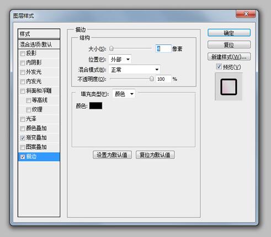Enable the 光泽 satin checkbox

click(x=23, y=119)
